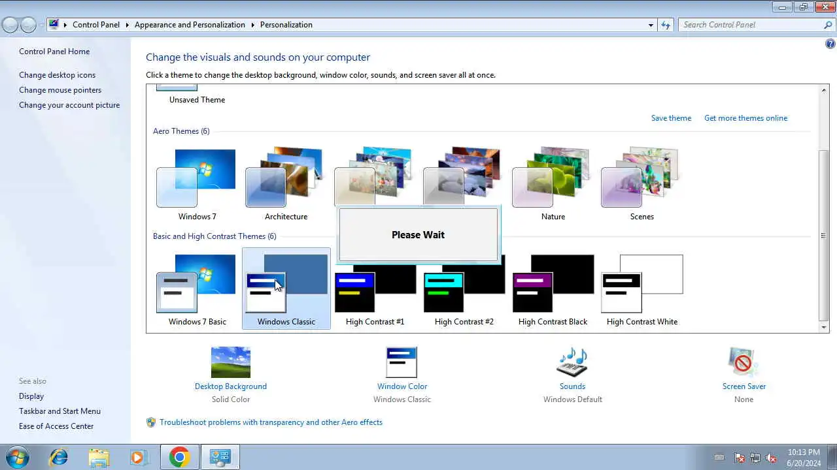
Task: Open the Action Center flag icon
Action: click(x=740, y=458)
